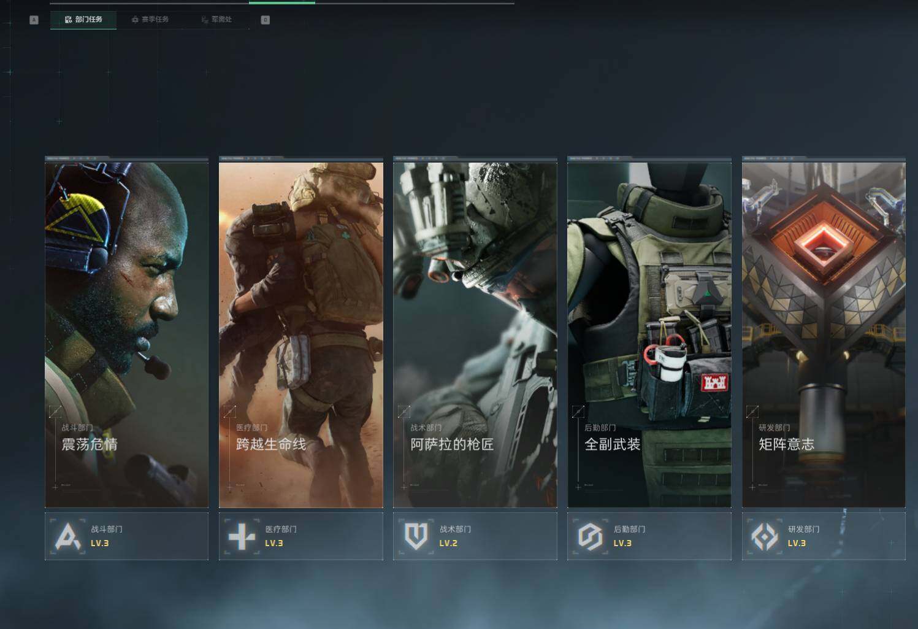
Task: Click the 矩阵意志 title text
Action: coord(787,444)
